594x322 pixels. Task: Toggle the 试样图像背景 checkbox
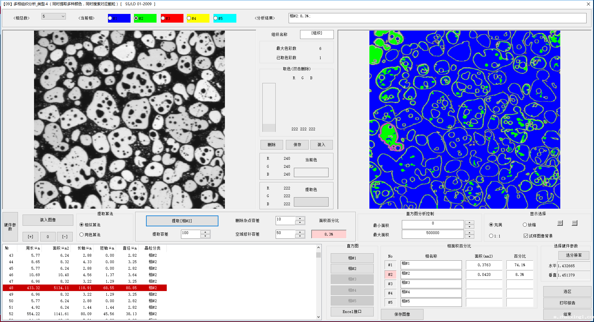click(526, 236)
